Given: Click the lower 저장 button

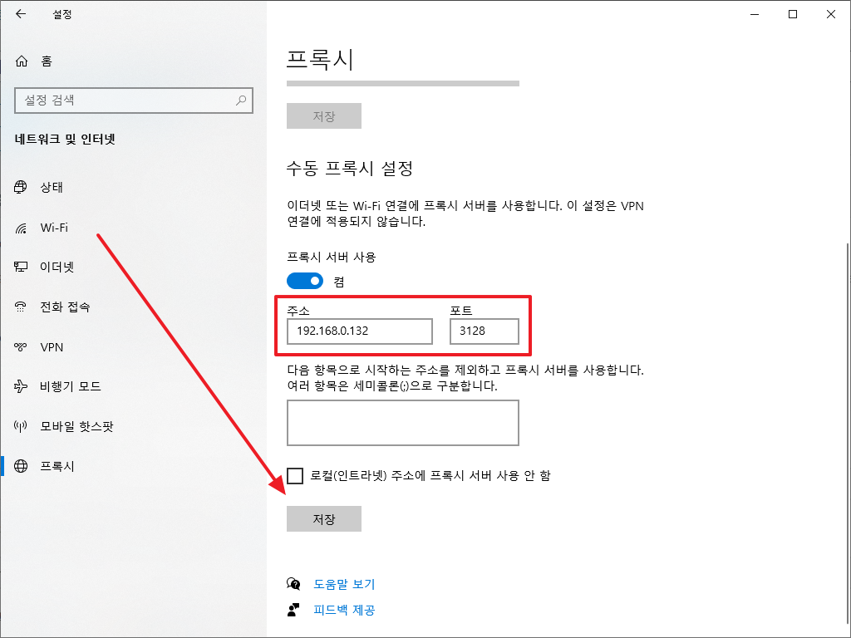Looking at the screenshot, I should point(324,518).
